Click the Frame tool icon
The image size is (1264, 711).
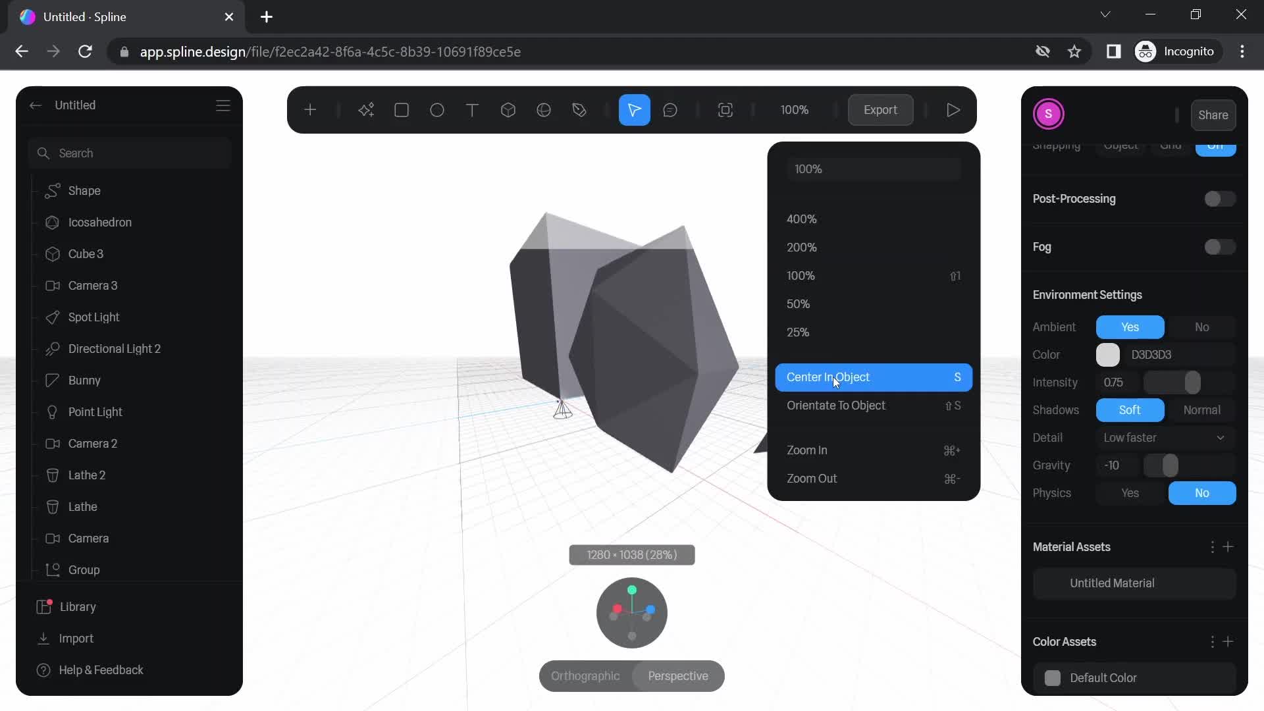click(x=725, y=109)
